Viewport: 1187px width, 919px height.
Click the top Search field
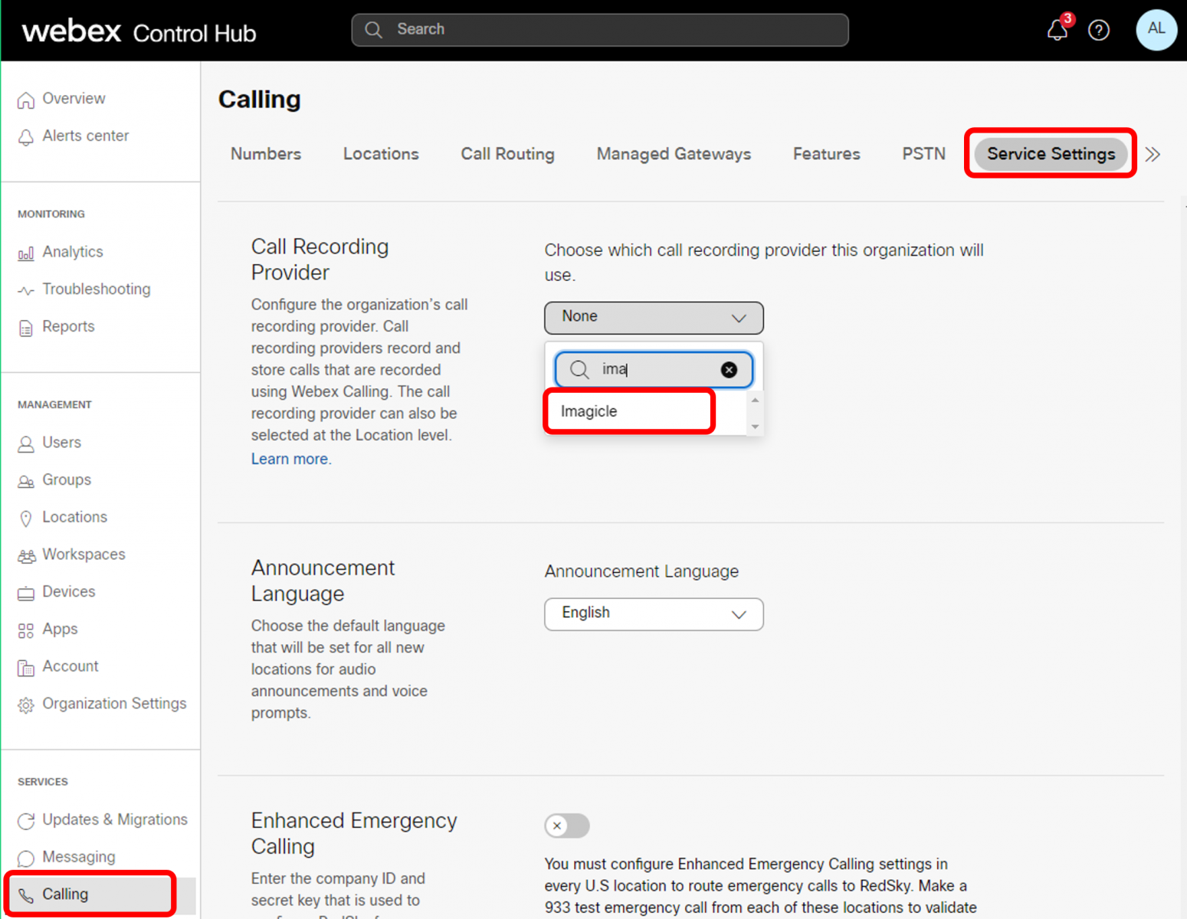coord(599,30)
